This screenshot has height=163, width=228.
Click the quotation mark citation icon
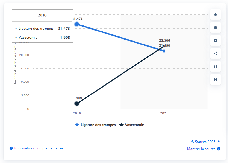point(215,66)
